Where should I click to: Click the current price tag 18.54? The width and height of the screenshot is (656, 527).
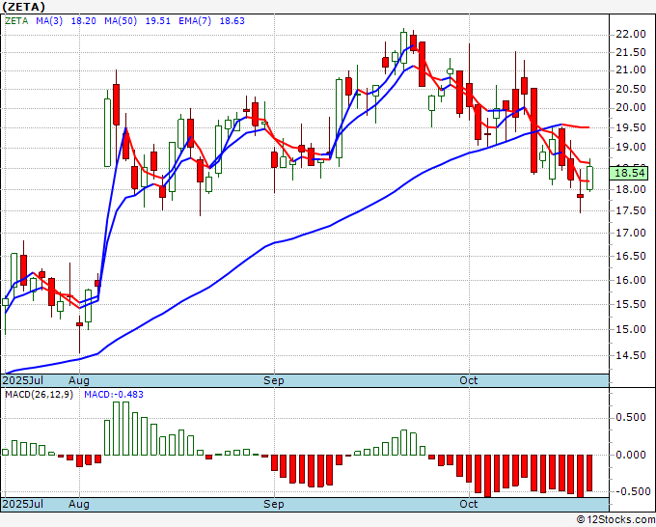point(629,173)
